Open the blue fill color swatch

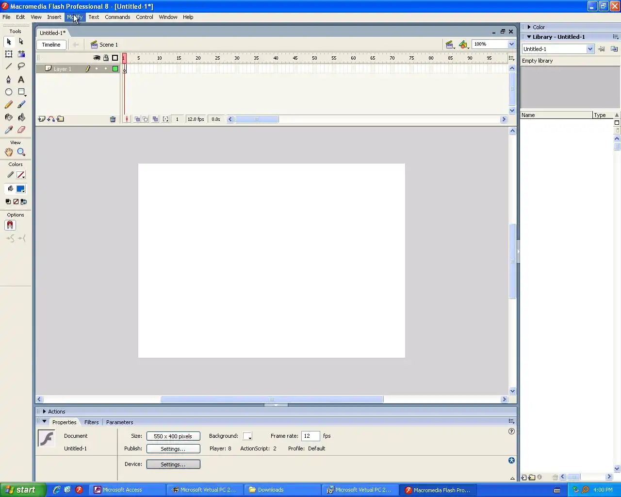(x=21, y=189)
